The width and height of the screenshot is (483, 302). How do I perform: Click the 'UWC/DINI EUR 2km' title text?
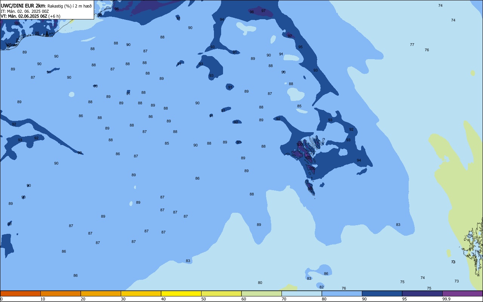pos(23,6)
